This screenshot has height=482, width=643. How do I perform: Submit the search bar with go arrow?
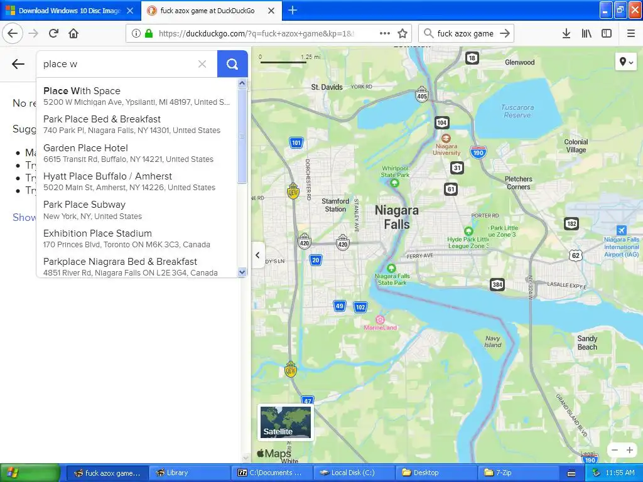[505, 33]
